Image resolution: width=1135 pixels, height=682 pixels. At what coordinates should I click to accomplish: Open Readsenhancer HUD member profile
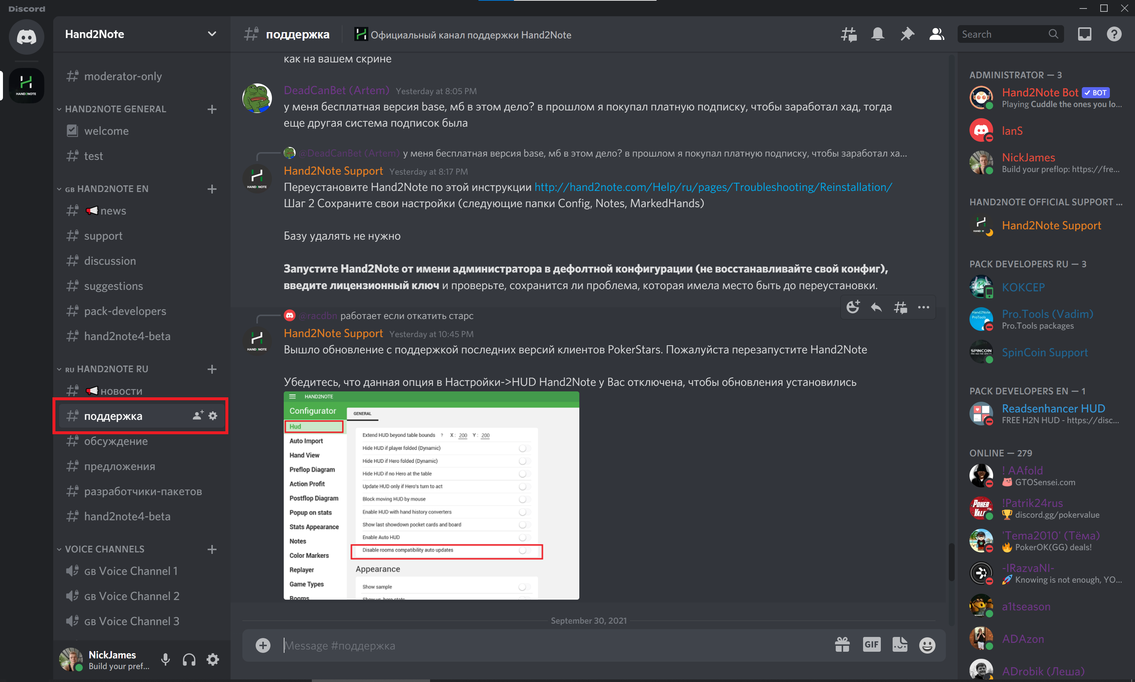(1046, 414)
